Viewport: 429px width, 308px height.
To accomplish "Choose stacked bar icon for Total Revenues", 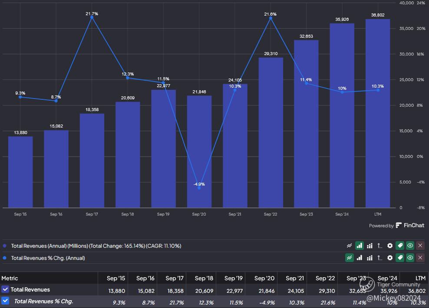I will [x=370, y=246].
